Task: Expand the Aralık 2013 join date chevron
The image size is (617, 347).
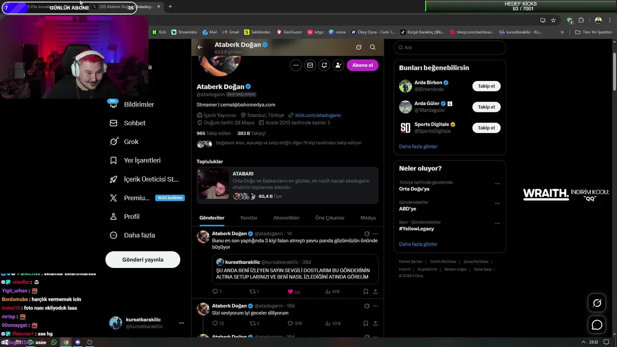Action: point(329,123)
